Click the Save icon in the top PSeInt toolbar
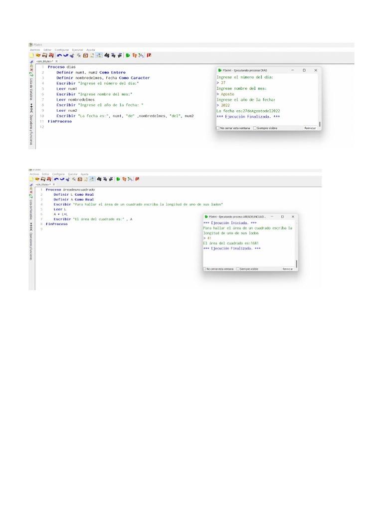 (x=44, y=55)
